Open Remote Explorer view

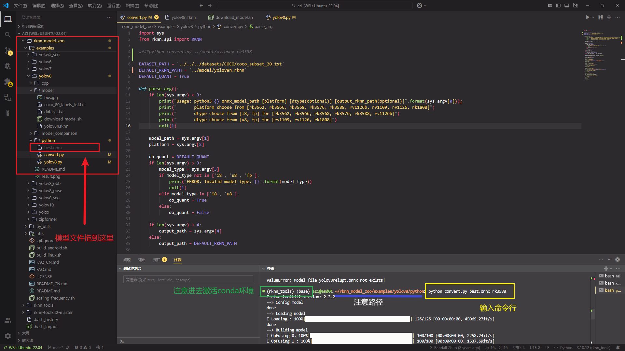[7, 97]
